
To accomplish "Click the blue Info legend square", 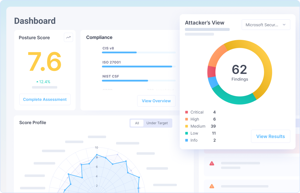I will coord(187,140).
